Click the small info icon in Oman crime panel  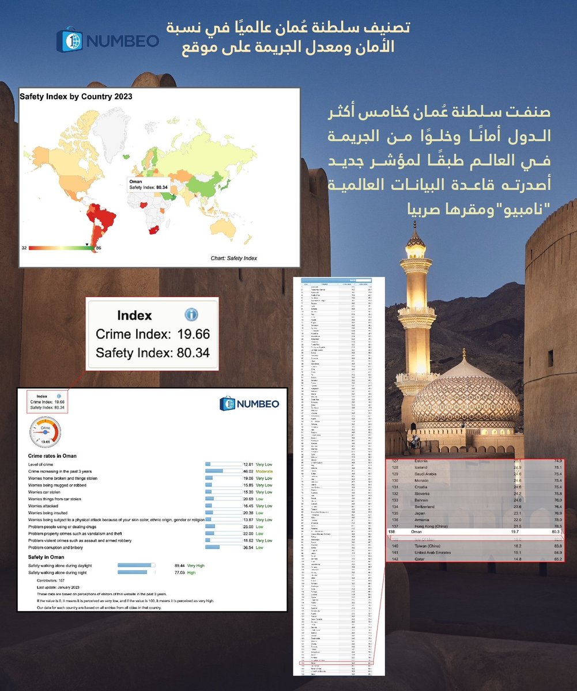[59, 396]
